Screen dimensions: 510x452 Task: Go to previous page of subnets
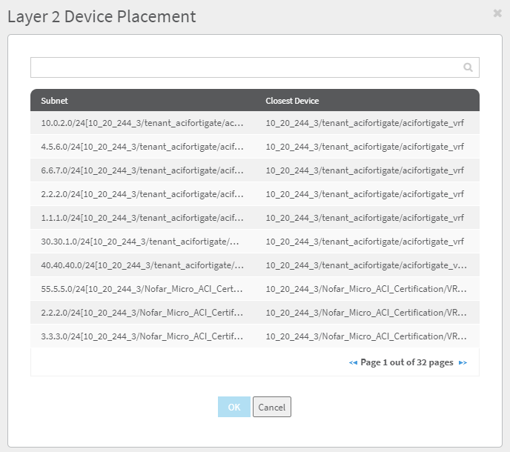pyautogui.click(x=354, y=363)
